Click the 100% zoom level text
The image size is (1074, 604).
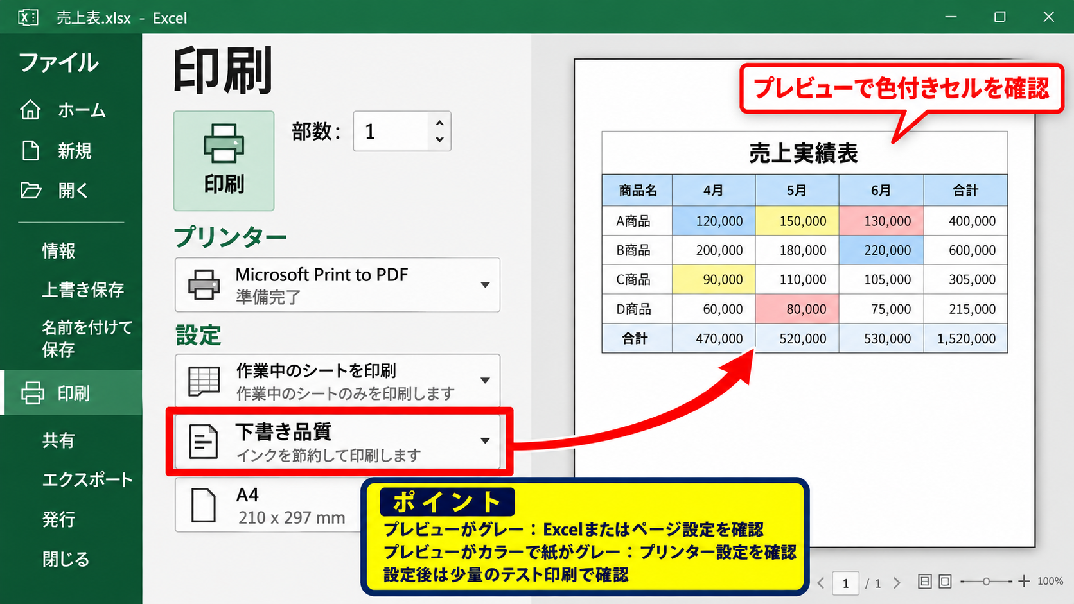(x=1050, y=581)
